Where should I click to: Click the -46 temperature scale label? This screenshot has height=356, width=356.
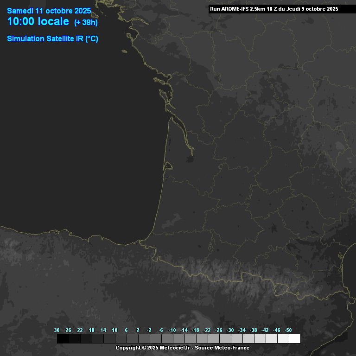coord(276,330)
